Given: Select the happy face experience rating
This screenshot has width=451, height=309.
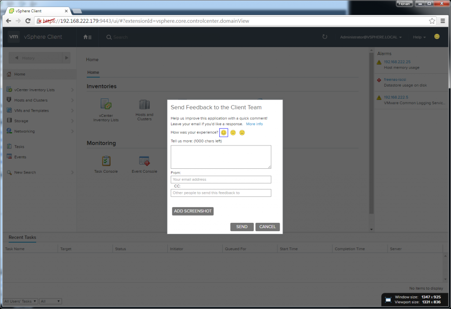Looking at the screenshot, I should [x=223, y=132].
